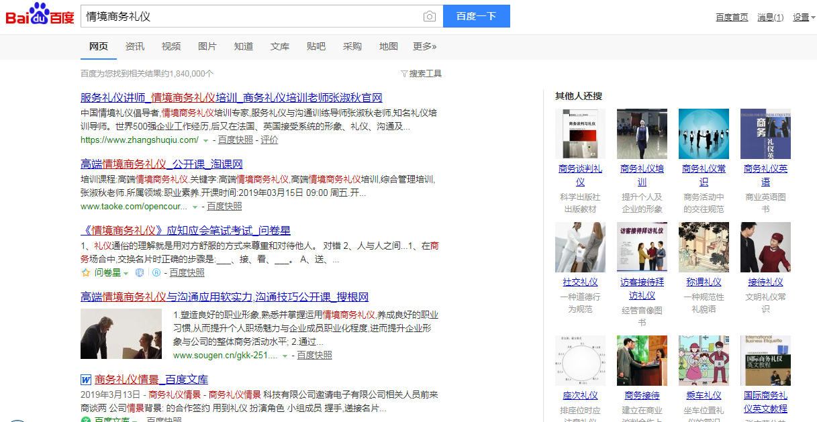
Task: Open image search via camera icon
Action: tap(430, 16)
